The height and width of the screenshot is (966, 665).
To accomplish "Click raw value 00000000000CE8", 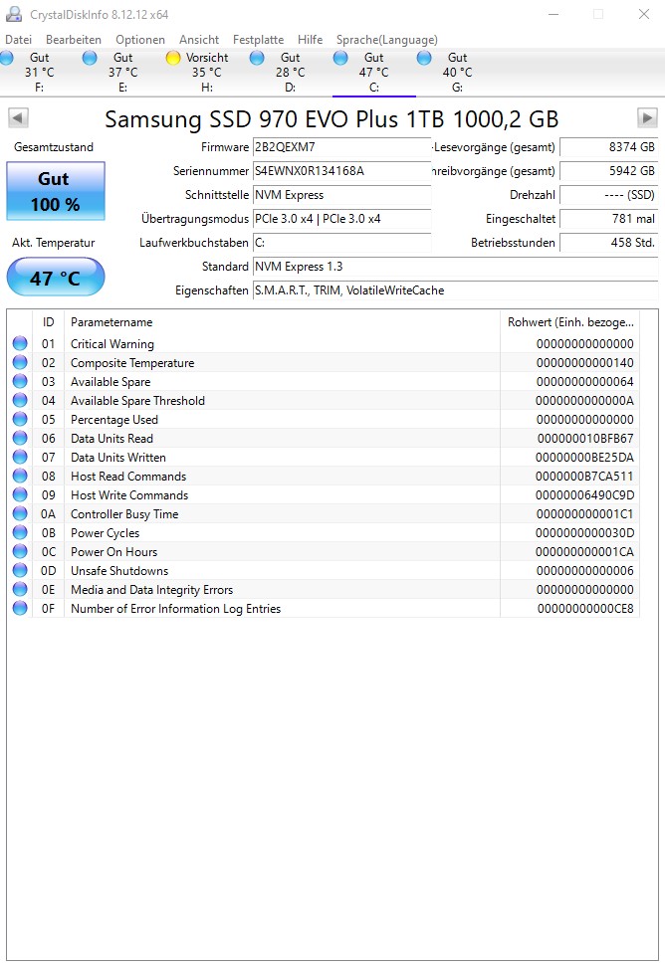I will (585, 609).
